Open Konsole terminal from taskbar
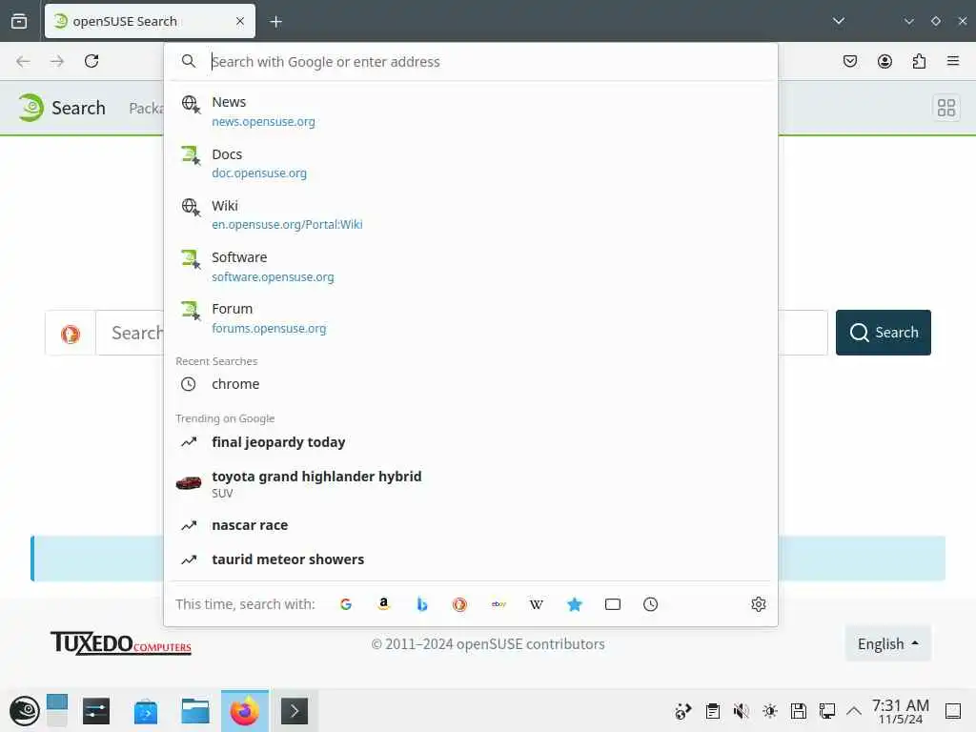Screen dimensions: 976x732 pos(295,711)
